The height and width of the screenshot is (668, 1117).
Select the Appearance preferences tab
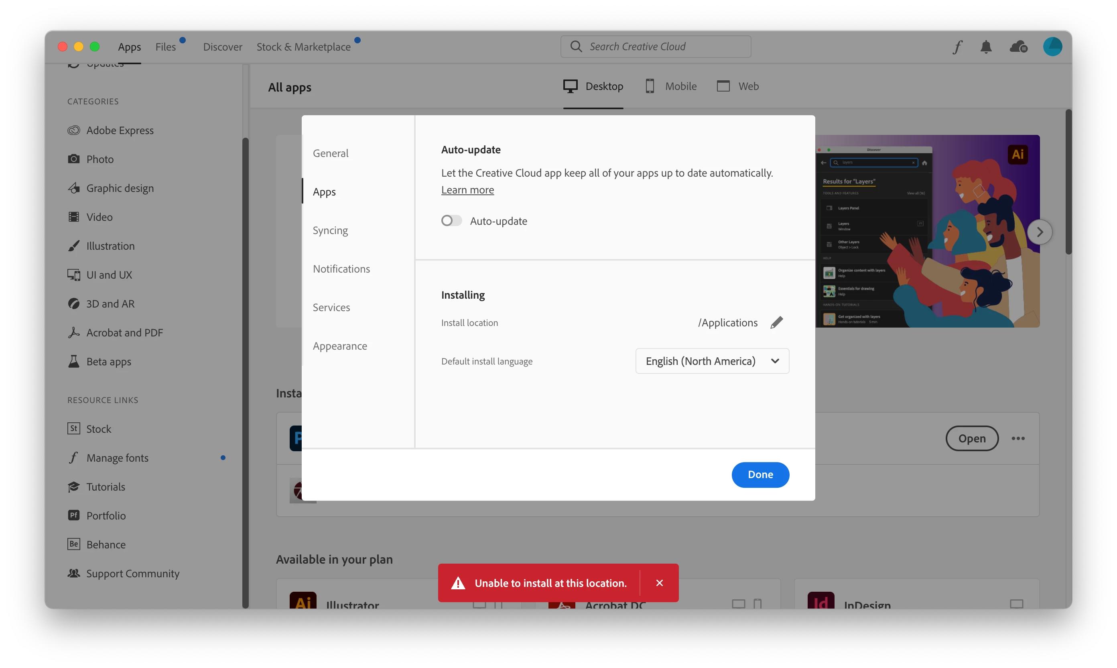click(340, 346)
